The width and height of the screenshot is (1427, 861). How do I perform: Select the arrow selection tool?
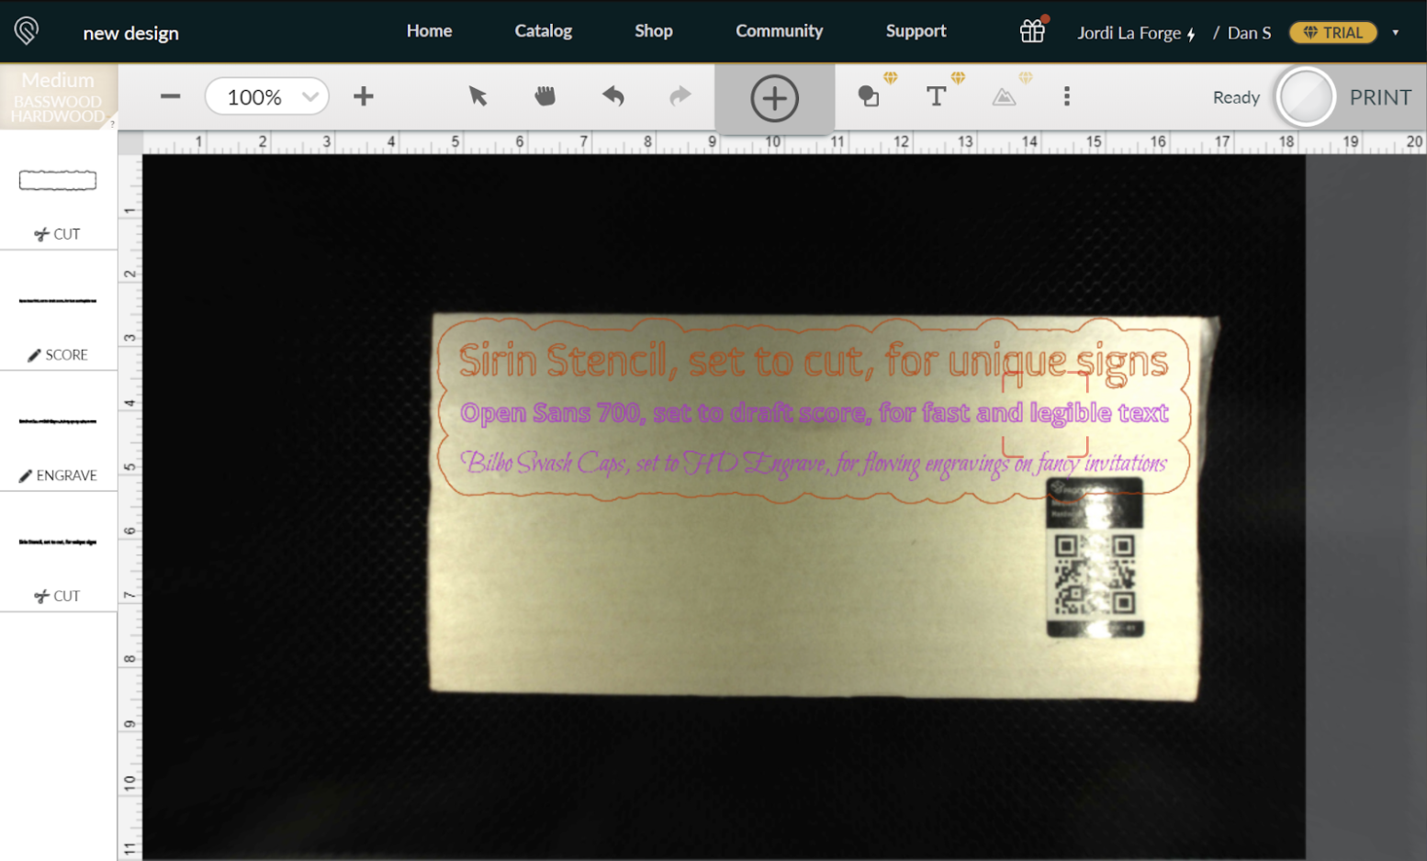[x=477, y=95]
